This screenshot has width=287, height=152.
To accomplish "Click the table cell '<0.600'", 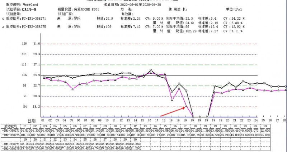I will pyautogui.click(x=245, y=131).
